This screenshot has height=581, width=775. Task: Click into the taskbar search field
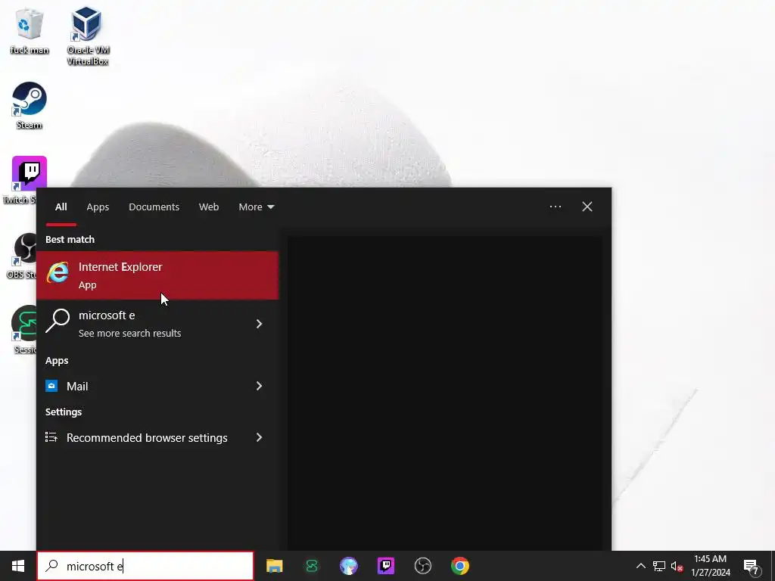145,566
